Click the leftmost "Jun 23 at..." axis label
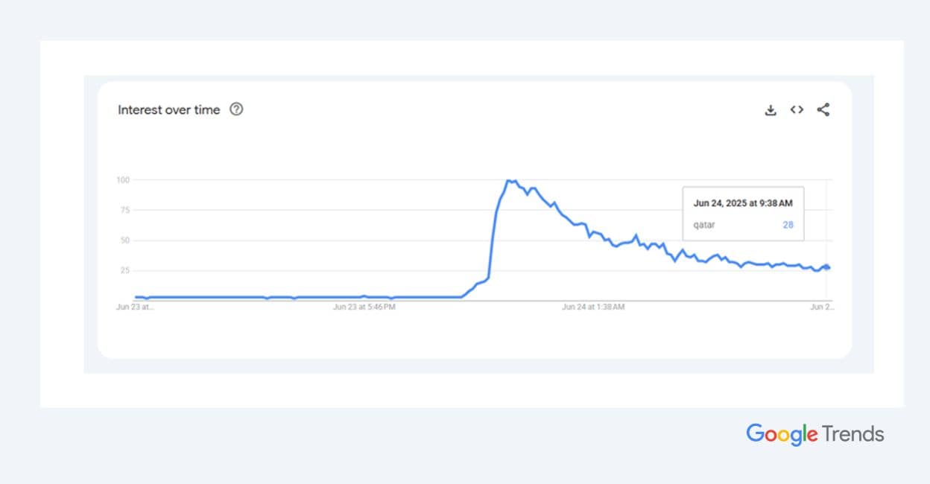Viewport: 930px width, 484px height. (135, 307)
